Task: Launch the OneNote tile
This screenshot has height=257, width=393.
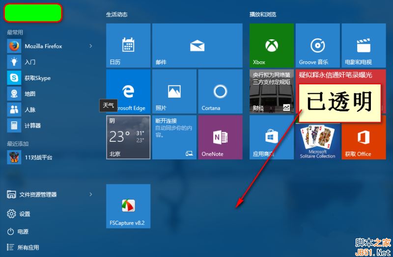Action: point(220,137)
